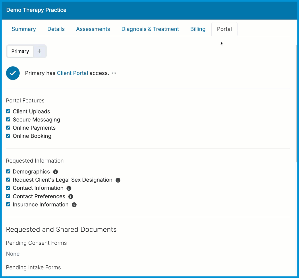This screenshot has height=278, width=299.
Task: Uncheck Request Client's Legal Sex Designation
Action: coord(8,180)
